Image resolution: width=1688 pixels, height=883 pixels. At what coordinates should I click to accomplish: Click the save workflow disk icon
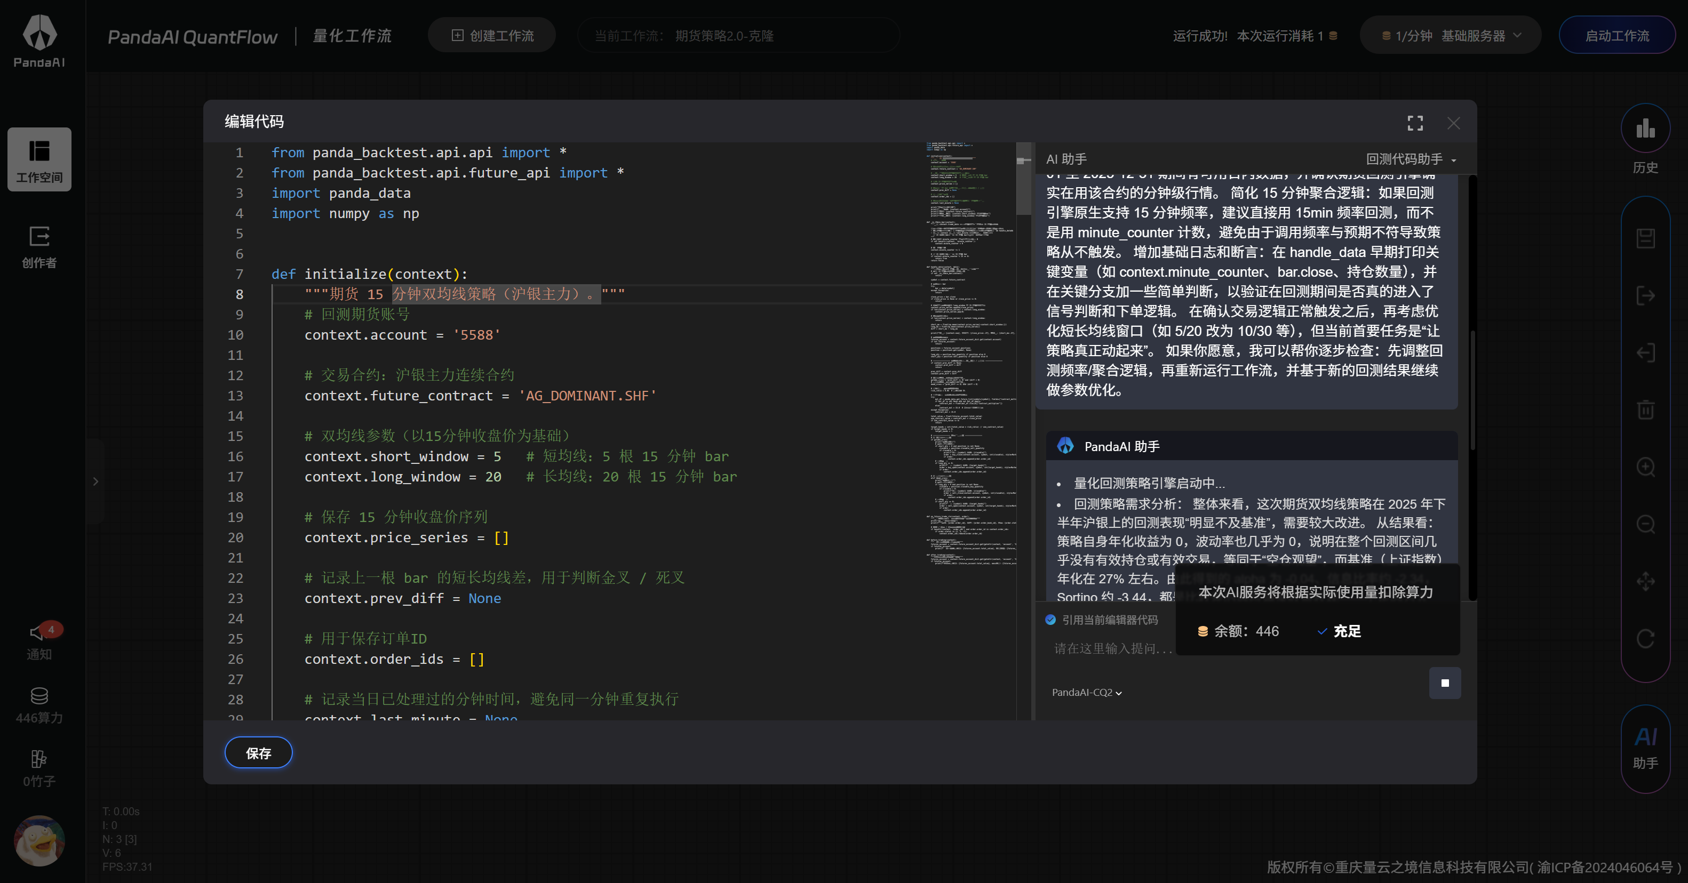[x=1645, y=238]
